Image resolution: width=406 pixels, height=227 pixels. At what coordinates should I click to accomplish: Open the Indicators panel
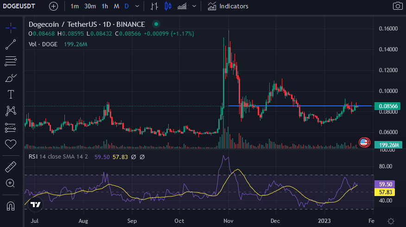[228, 6]
